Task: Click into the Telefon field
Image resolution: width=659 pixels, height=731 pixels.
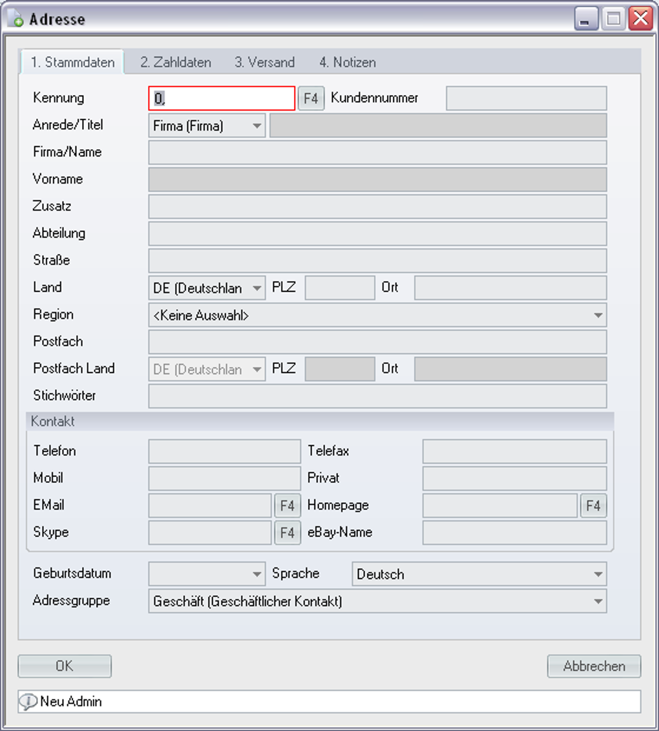Action: [224, 451]
